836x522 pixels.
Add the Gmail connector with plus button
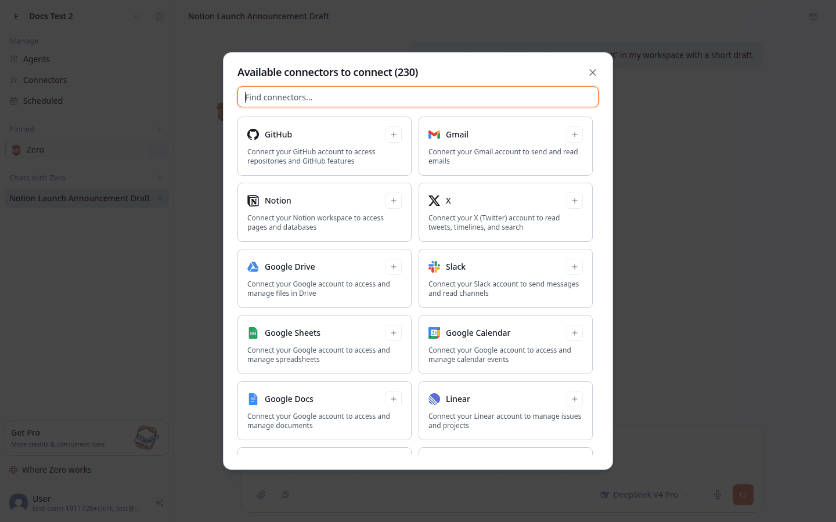tap(575, 135)
